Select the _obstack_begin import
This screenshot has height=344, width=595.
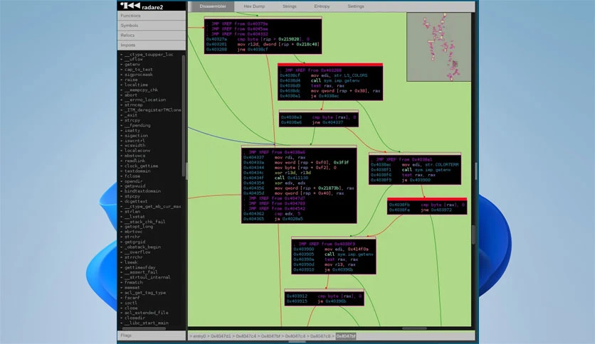tap(142, 247)
